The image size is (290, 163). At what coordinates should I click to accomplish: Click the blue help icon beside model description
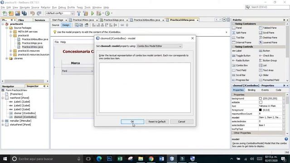pyautogui.click(x=286, y=139)
